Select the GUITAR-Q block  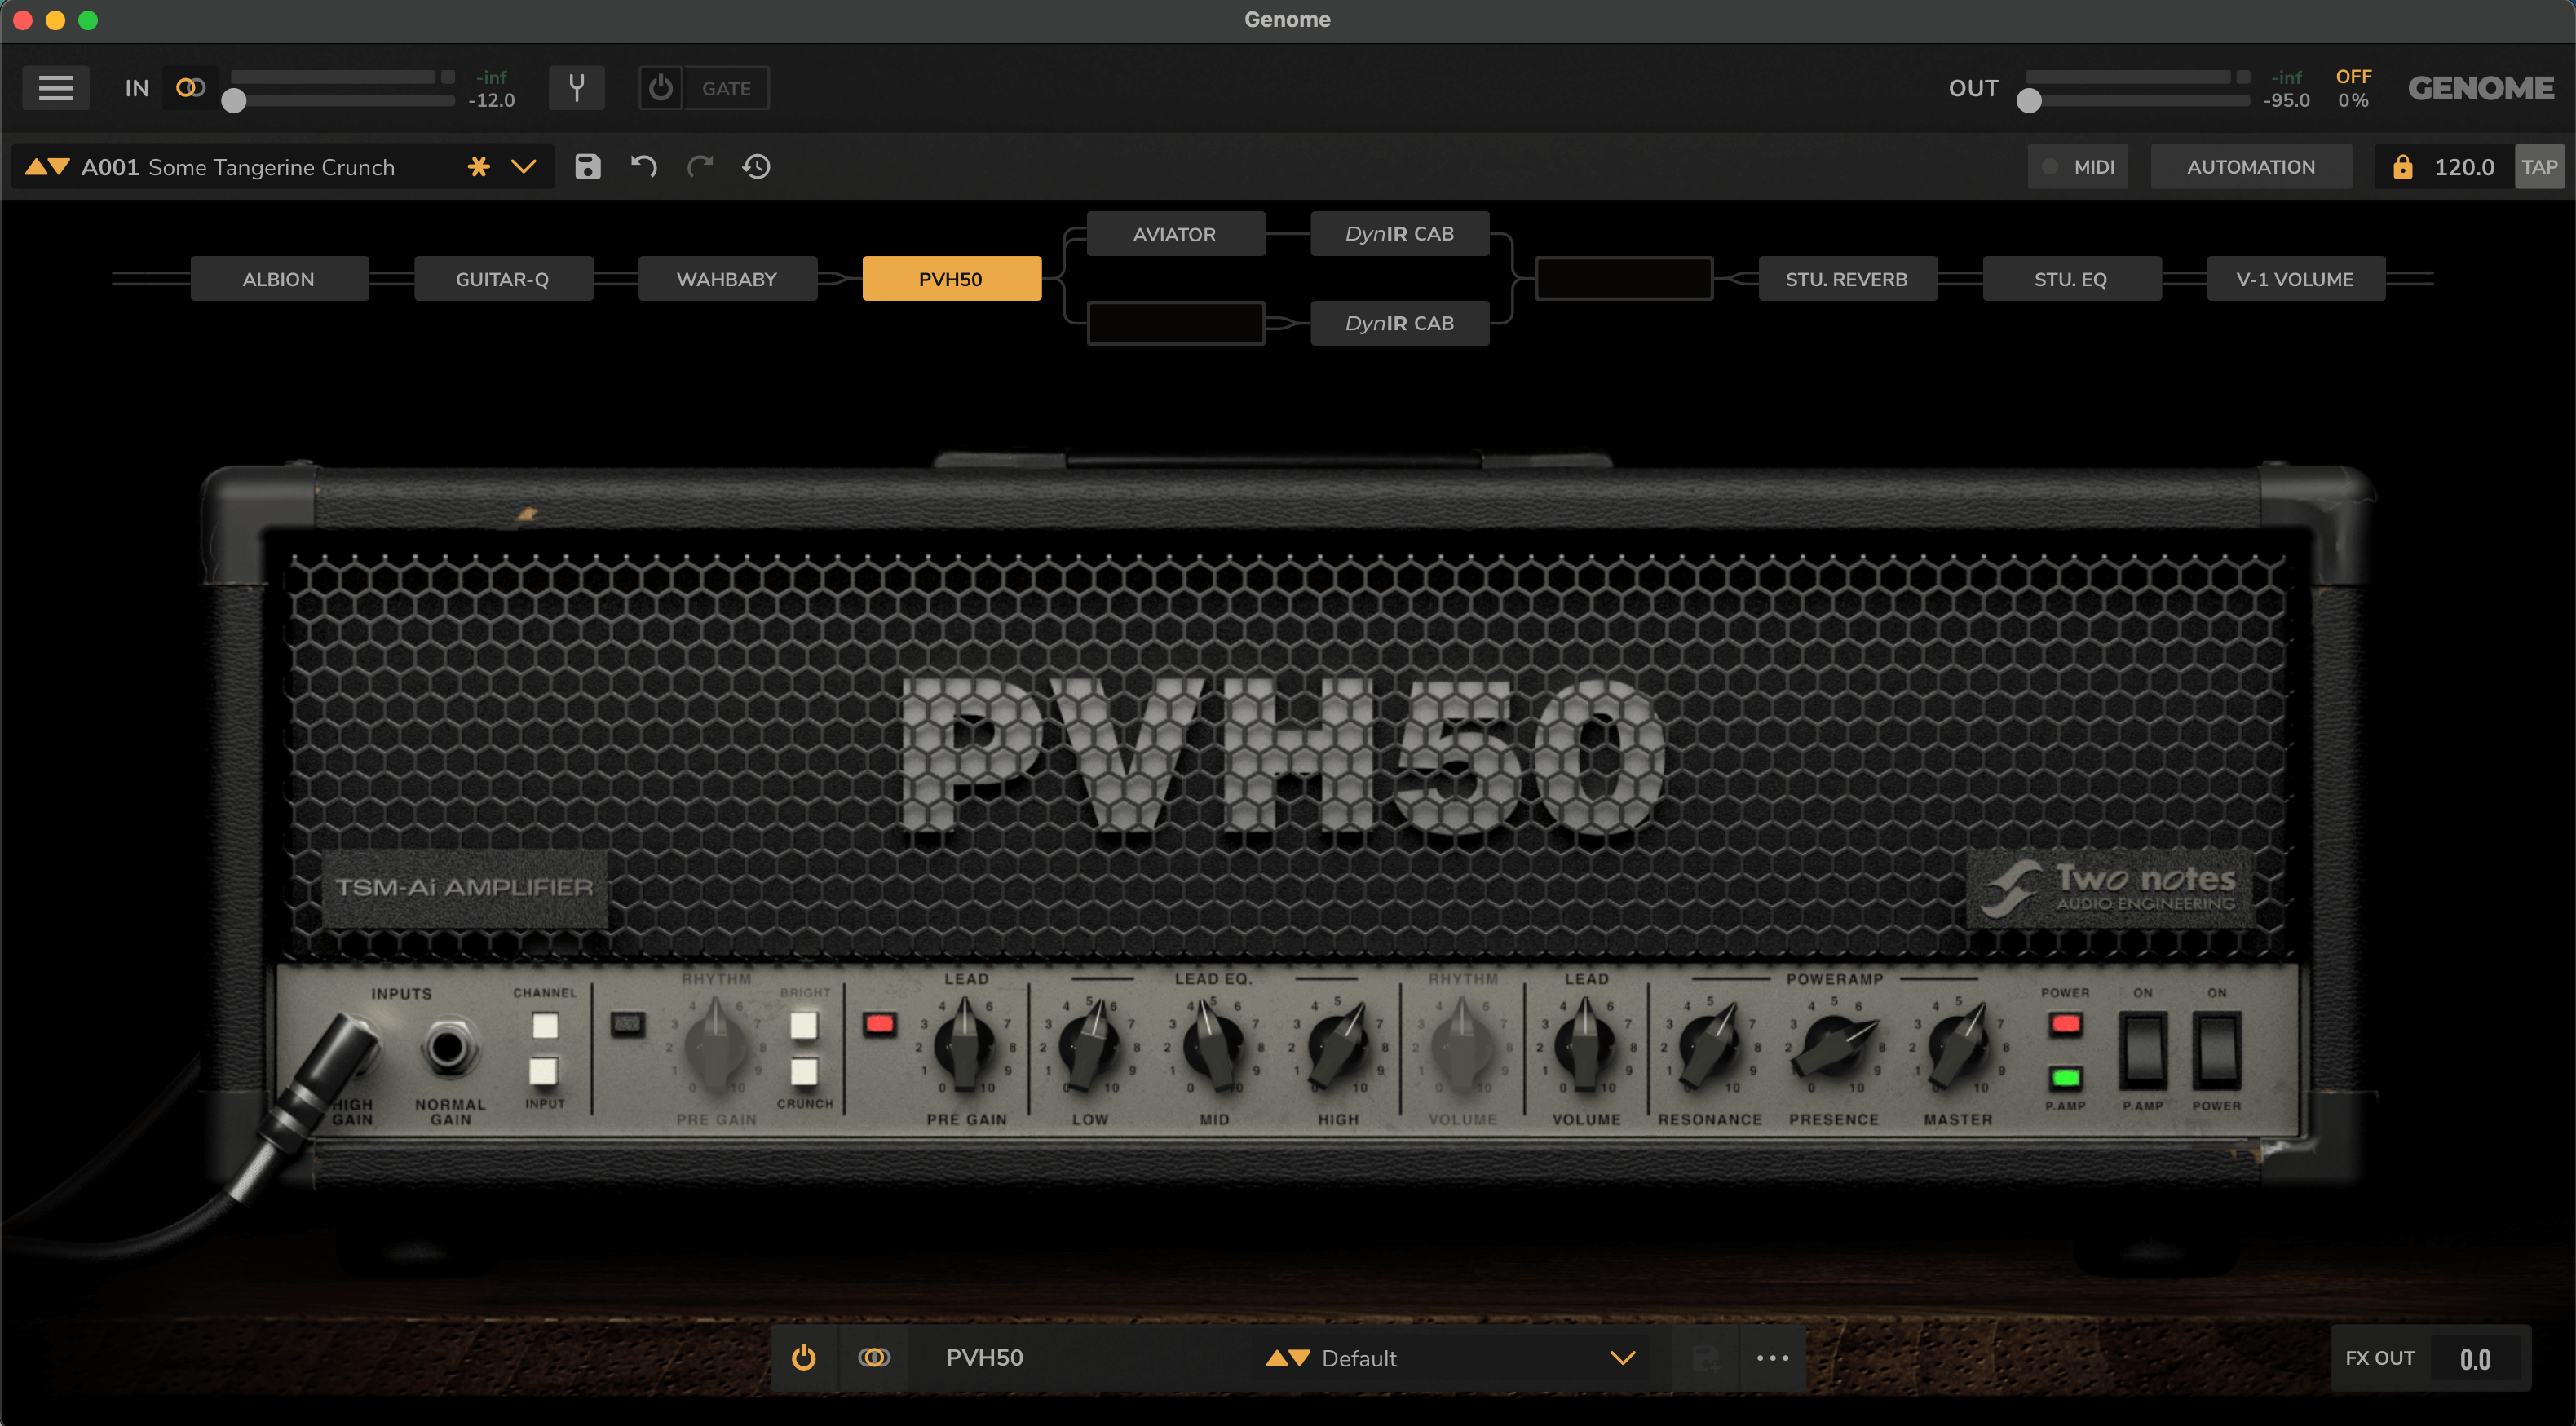(502, 279)
